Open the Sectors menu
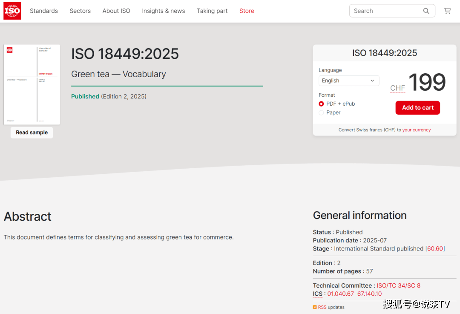 point(80,11)
